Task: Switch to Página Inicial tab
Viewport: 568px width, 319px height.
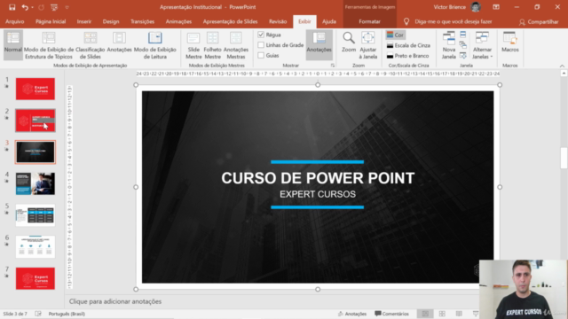Action: [51, 21]
